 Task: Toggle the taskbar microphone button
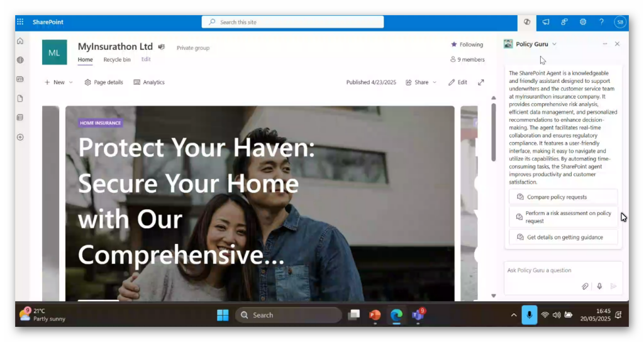tap(530, 315)
